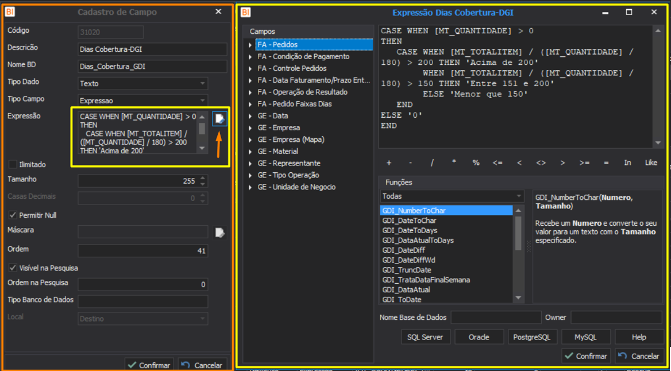The image size is (671, 371).
Task: Select GDI_DateDiff in the functions list
Action: point(403,250)
